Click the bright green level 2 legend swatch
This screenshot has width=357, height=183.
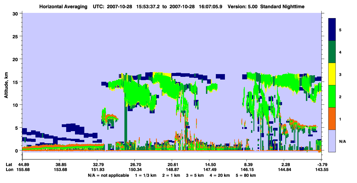click(332, 96)
